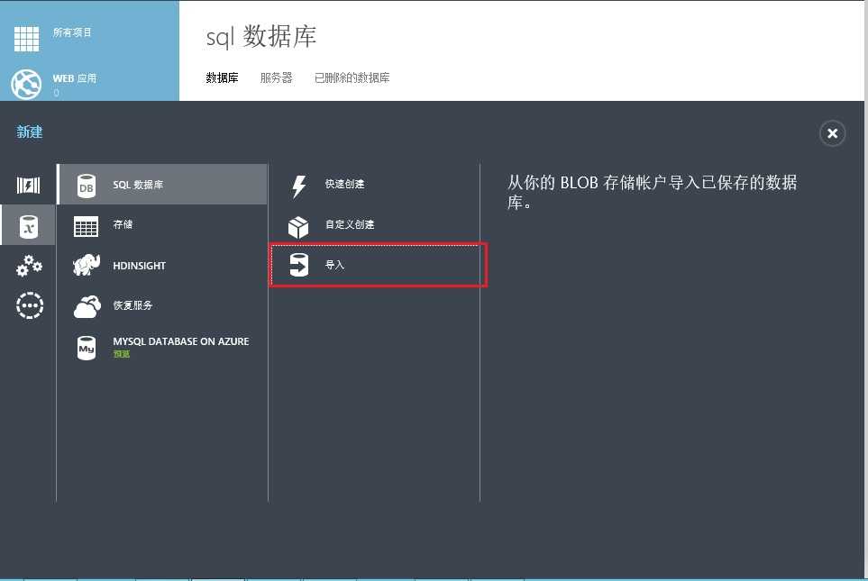This screenshot has height=581, width=868.
Task: Click the sql 数据库 page title
Action: tap(261, 37)
